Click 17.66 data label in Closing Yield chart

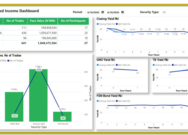pos(166,34)
